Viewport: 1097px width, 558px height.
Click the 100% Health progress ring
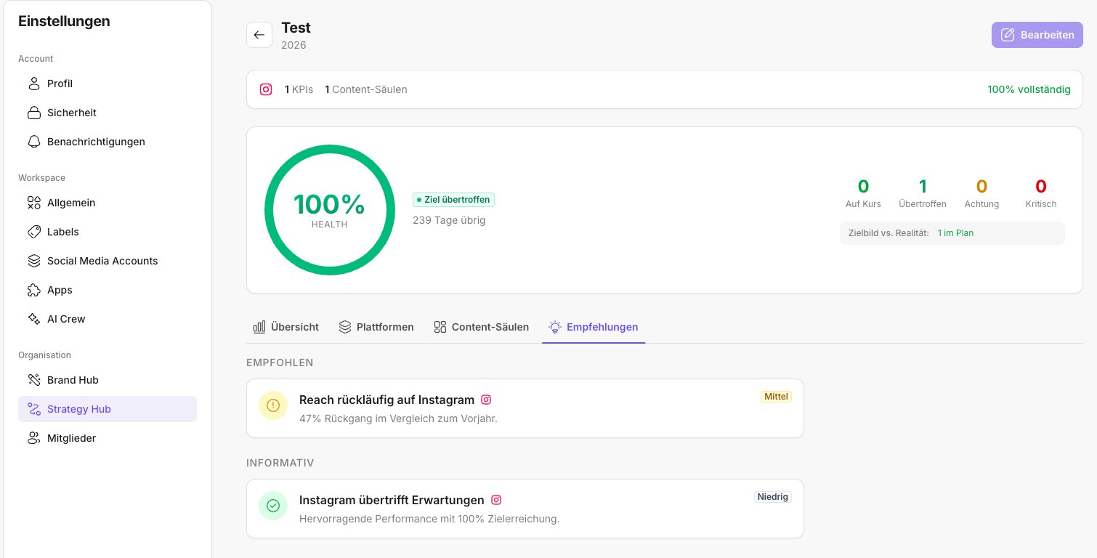pos(330,210)
